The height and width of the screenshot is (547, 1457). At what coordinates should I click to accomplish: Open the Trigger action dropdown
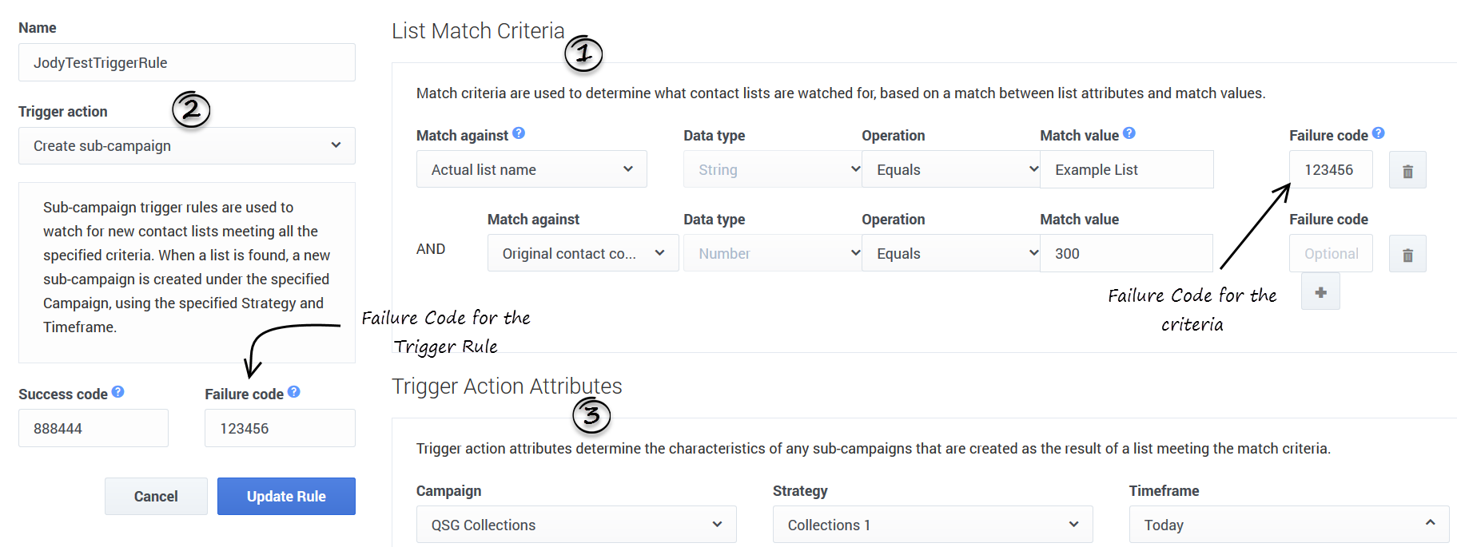(x=186, y=146)
